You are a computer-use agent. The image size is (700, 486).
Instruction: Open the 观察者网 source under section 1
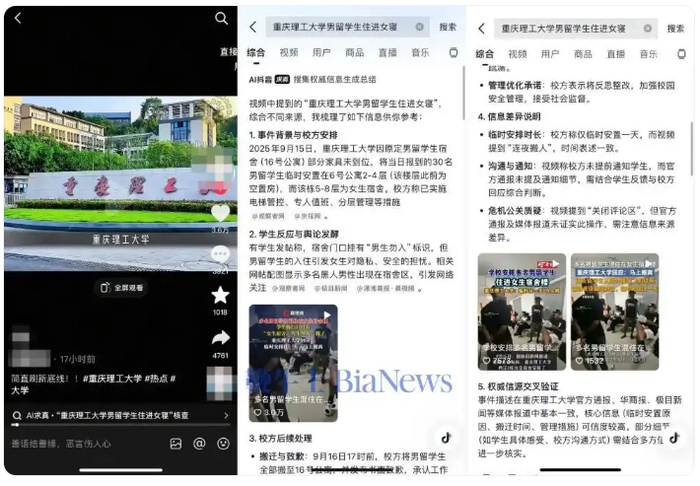[x=267, y=215]
